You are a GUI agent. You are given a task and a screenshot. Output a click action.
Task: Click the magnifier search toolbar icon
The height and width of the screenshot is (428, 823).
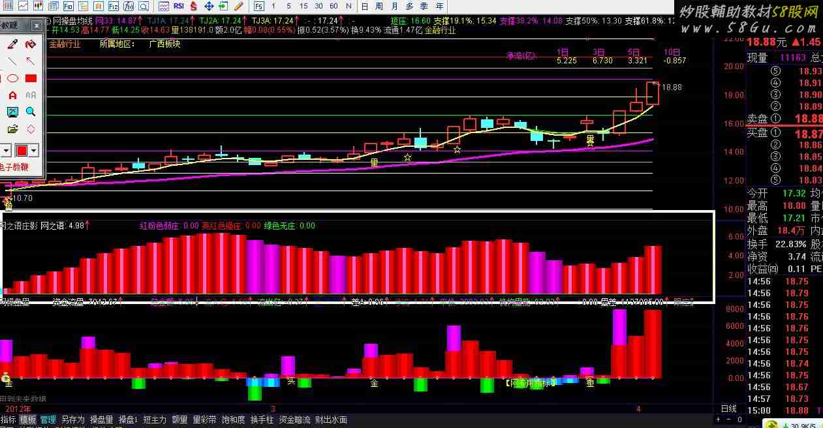pos(144,6)
